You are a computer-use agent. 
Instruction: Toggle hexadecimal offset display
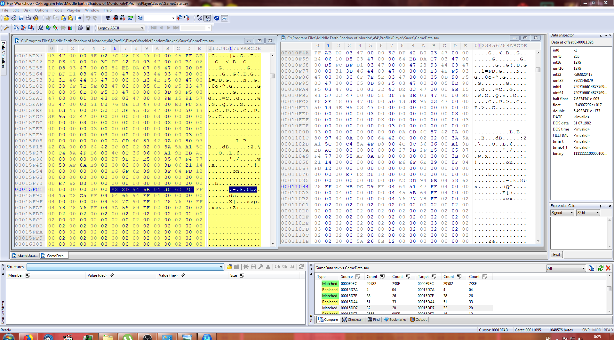coord(207,18)
